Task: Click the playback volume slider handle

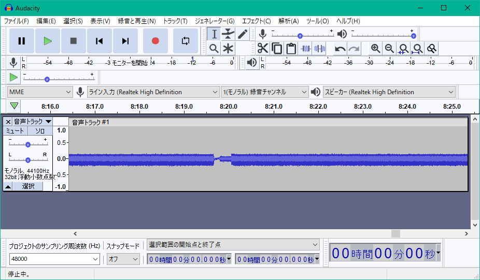Action: pos(414,36)
